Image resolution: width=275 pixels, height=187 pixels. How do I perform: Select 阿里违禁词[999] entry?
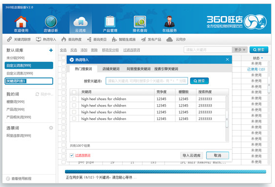click(x=19, y=136)
